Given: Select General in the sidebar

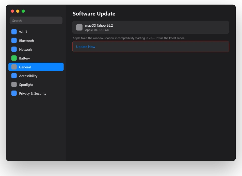Looking at the screenshot, I should [x=36, y=67].
